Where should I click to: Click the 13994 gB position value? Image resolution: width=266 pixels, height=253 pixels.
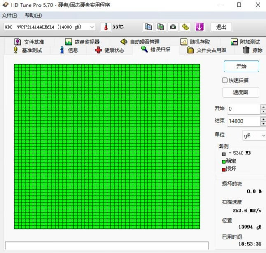tap(250, 227)
